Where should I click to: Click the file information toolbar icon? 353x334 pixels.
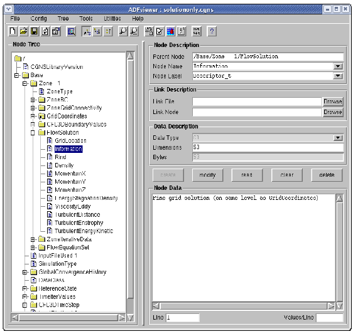click(x=56, y=31)
